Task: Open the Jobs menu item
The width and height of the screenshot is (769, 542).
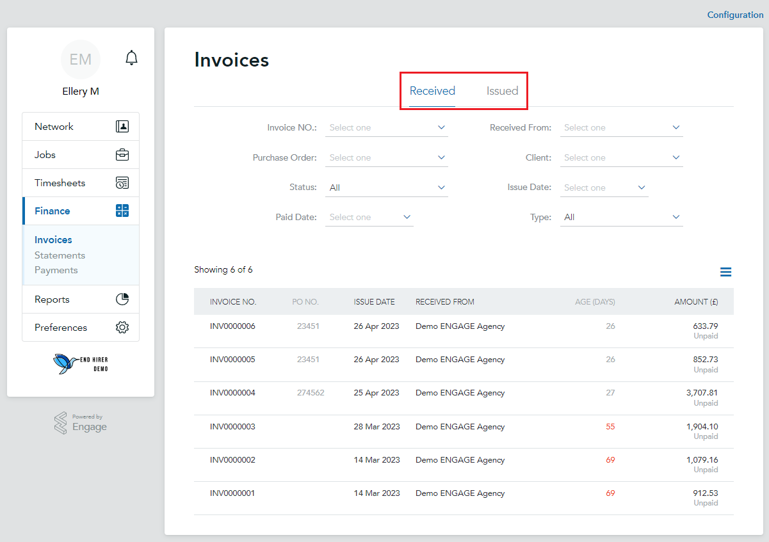Action: [81, 155]
